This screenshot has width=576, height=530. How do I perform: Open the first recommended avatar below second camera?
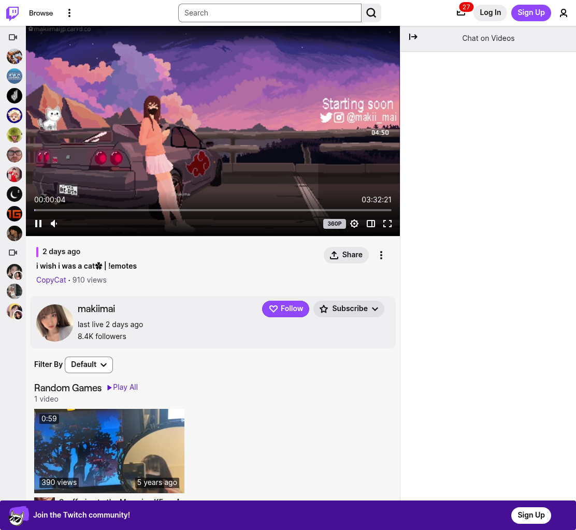pos(15,272)
